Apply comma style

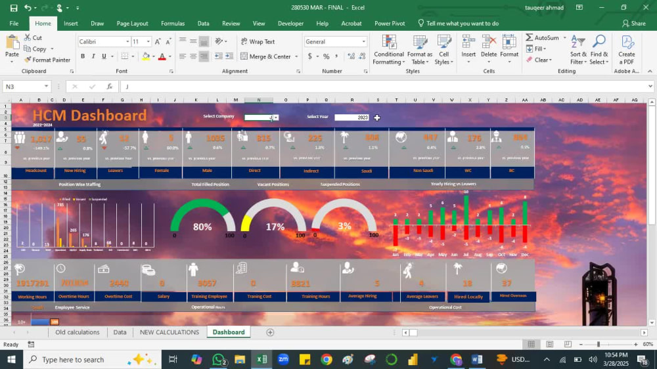[x=336, y=56]
